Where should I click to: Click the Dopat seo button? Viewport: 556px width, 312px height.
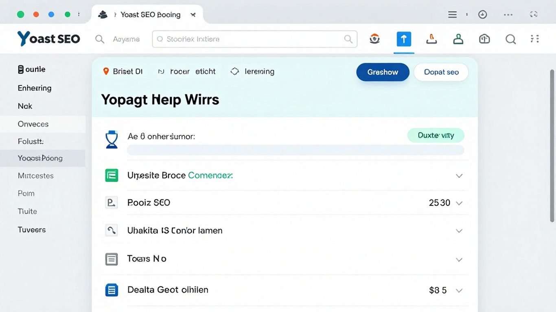pyautogui.click(x=441, y=72)
